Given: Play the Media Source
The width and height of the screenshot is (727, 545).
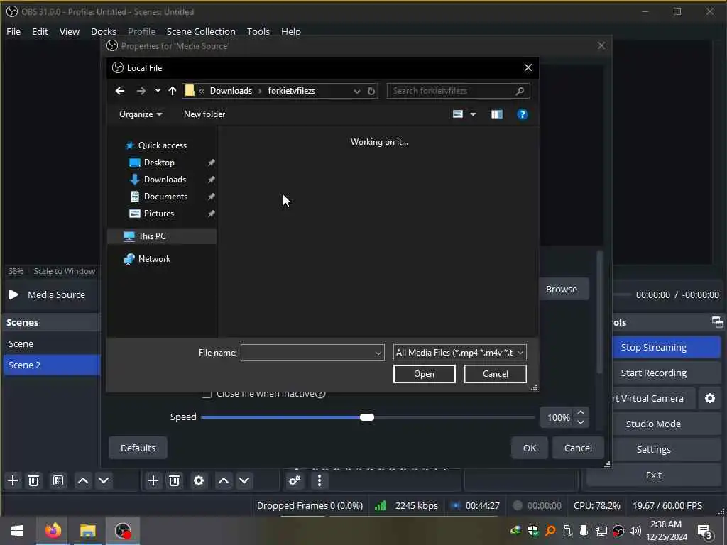Looking at the screenshot, I should click(13, 294).
